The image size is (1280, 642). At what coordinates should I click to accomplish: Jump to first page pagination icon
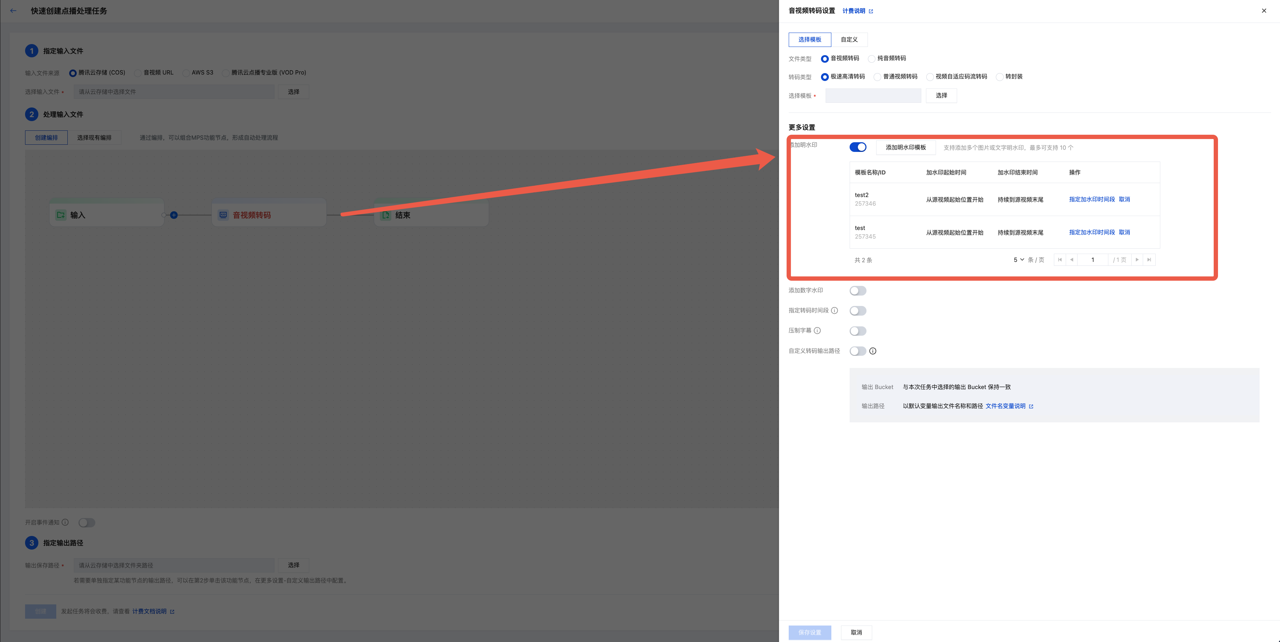click(1060, 259)
